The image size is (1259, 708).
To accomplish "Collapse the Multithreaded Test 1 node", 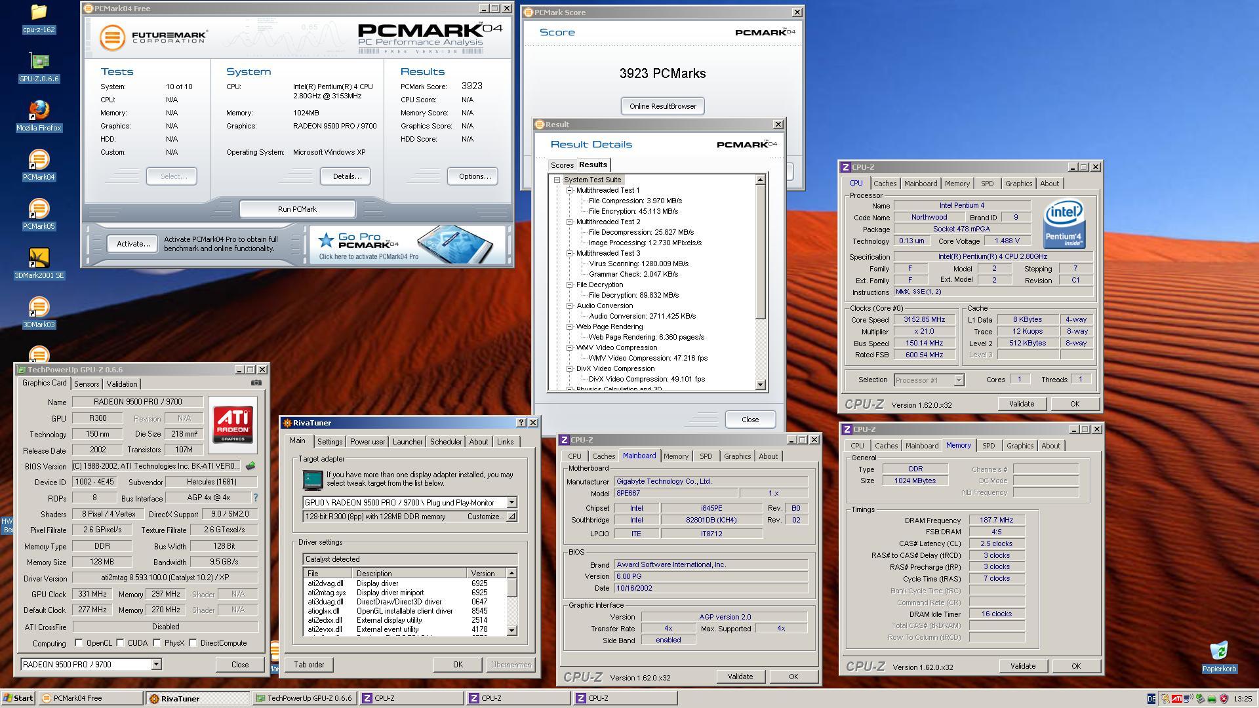I will 569,190.
